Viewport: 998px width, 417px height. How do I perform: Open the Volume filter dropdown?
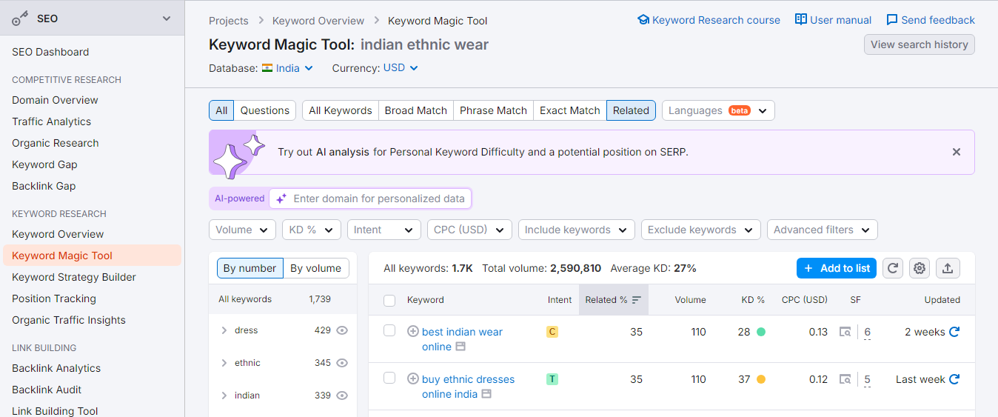tap(242, 230)
